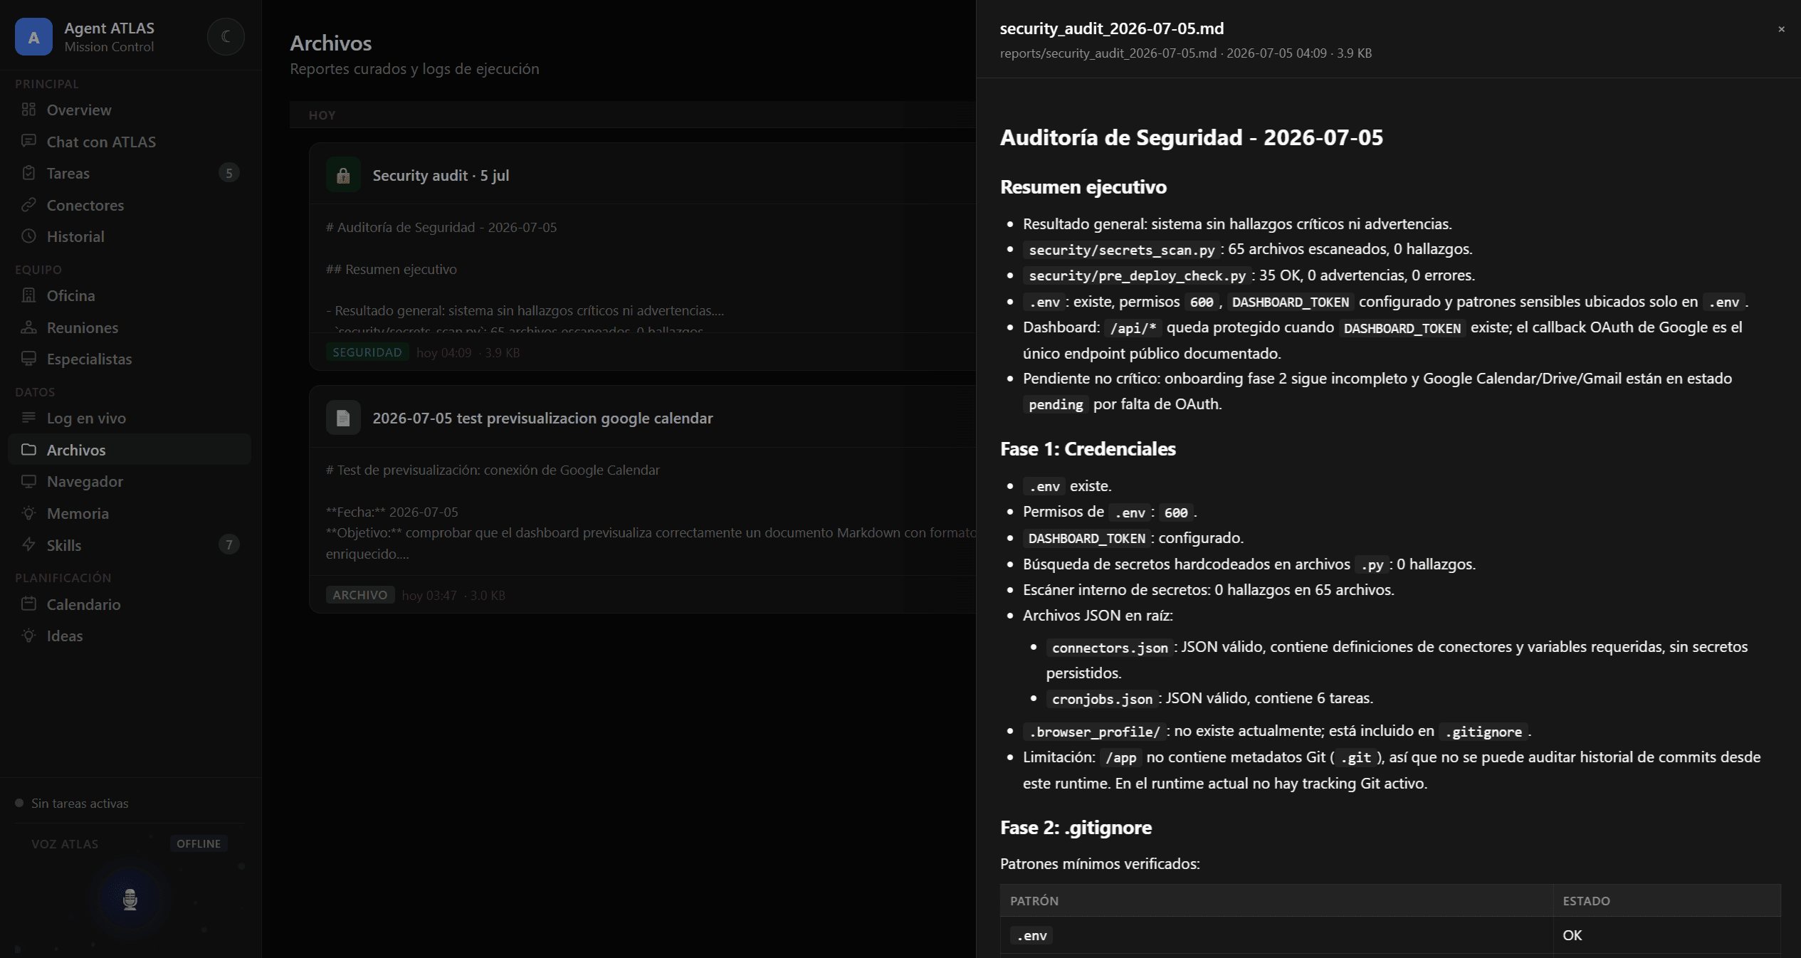Click the Fase 1: Credenciales heading
The width and height of the screenshot is (1801, 958).
(x=1088, y=448)
